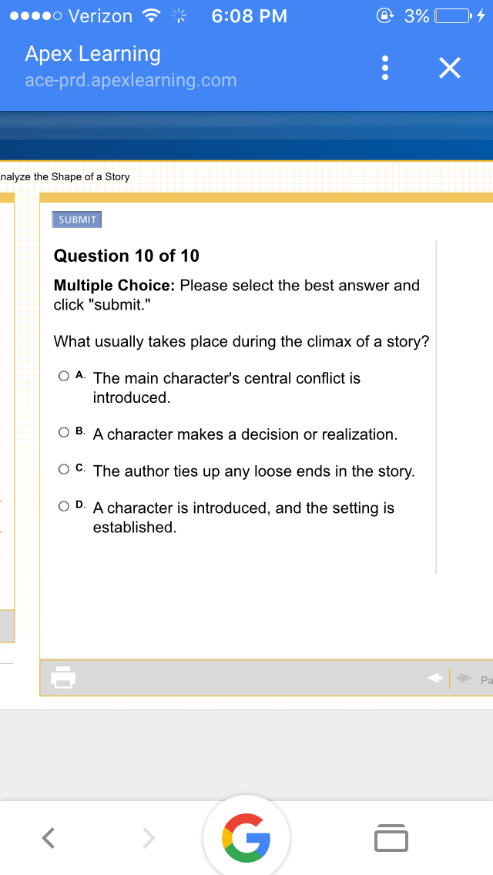Click the ace-prd.apexlearning.com URL text

point(130,80)
